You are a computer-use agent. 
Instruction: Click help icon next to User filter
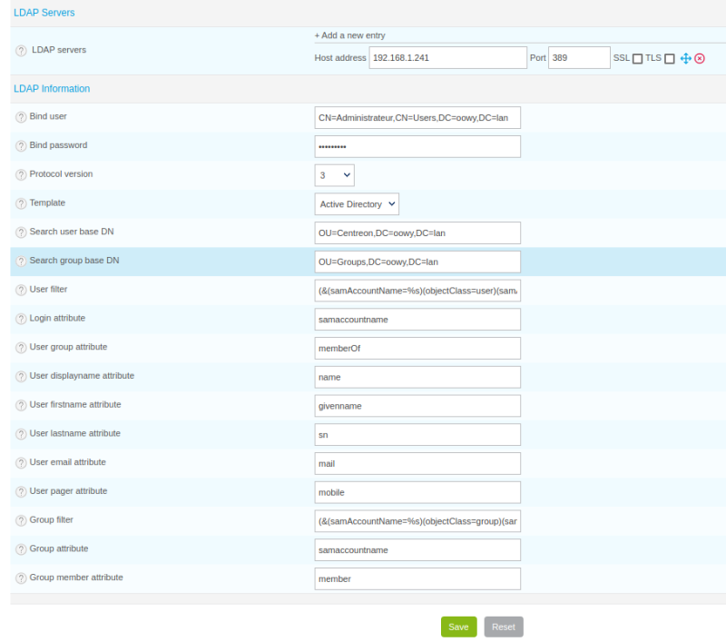coord(21,290)
